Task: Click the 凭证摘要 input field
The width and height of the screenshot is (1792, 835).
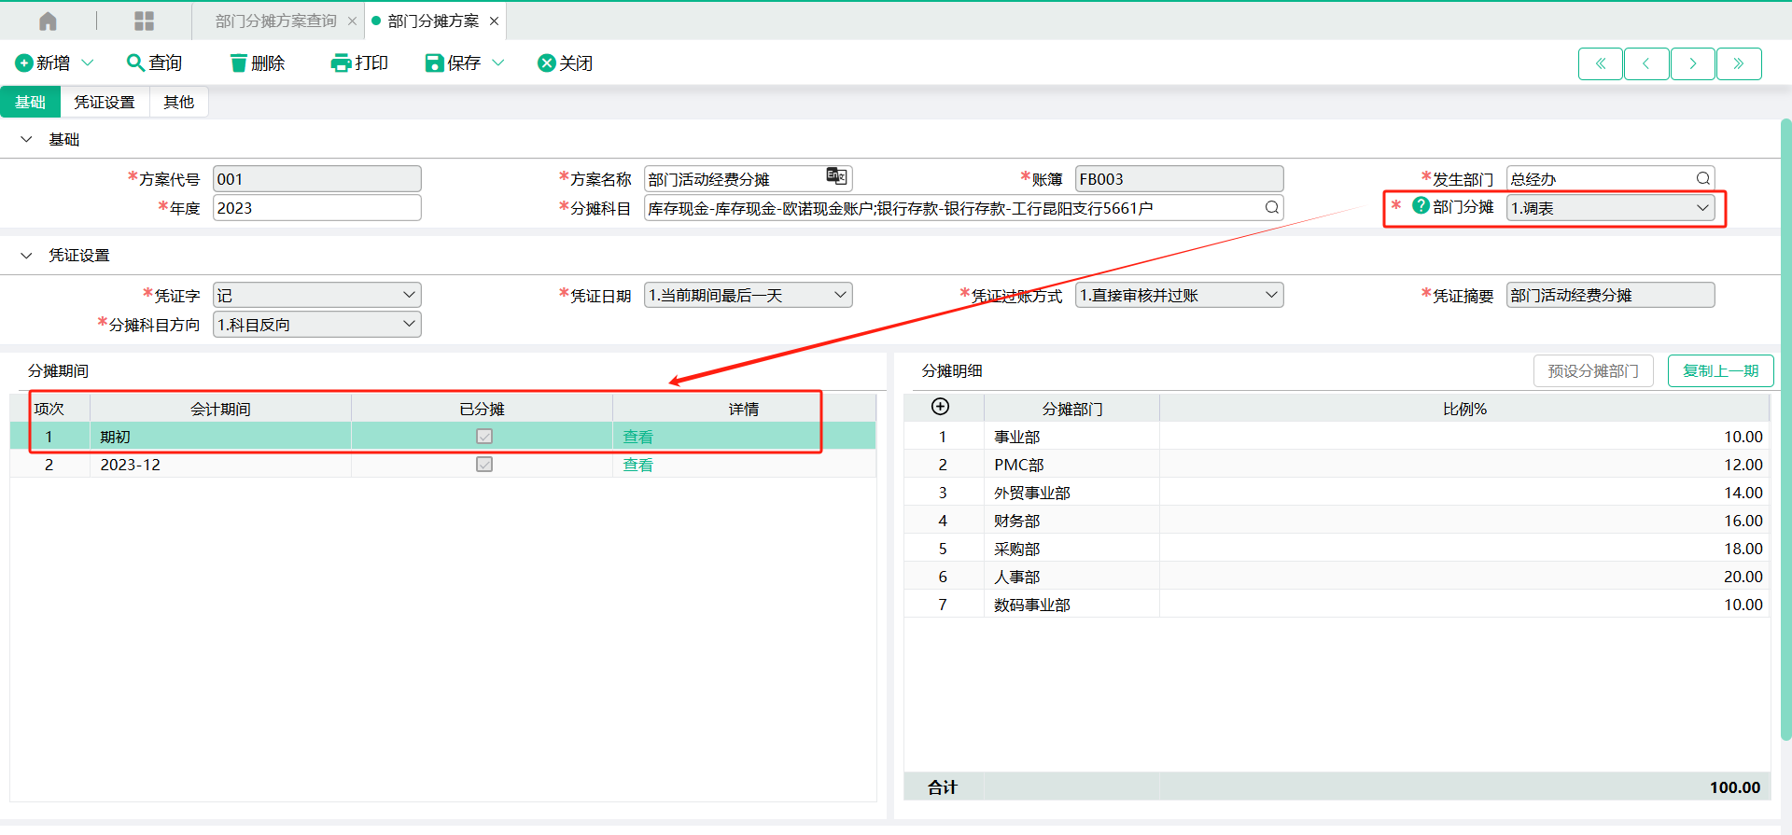Action: (x=1610, y=295)
